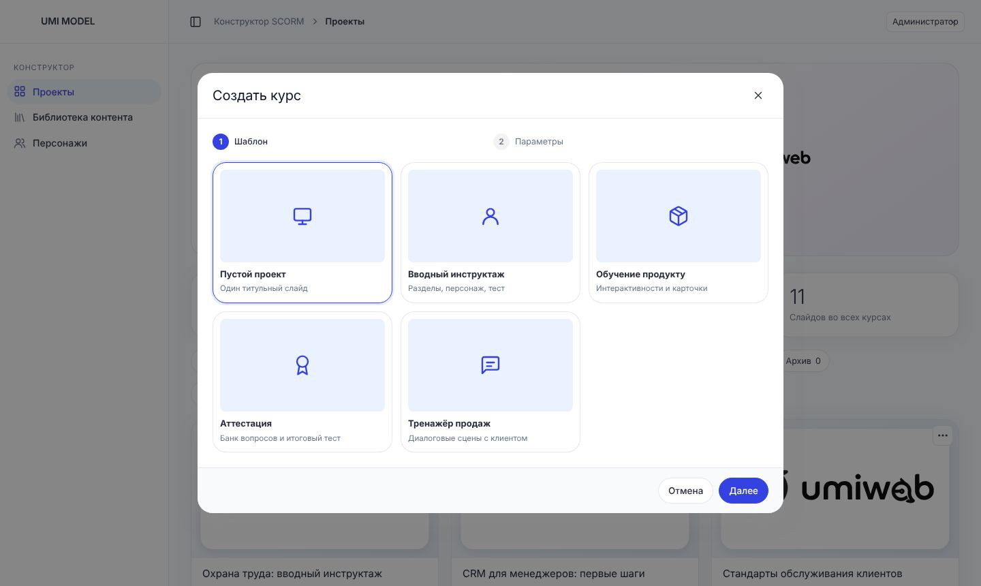981x586 pixels.
Task: Open Персонажи in the sidebar
Action: pos(84,143)
